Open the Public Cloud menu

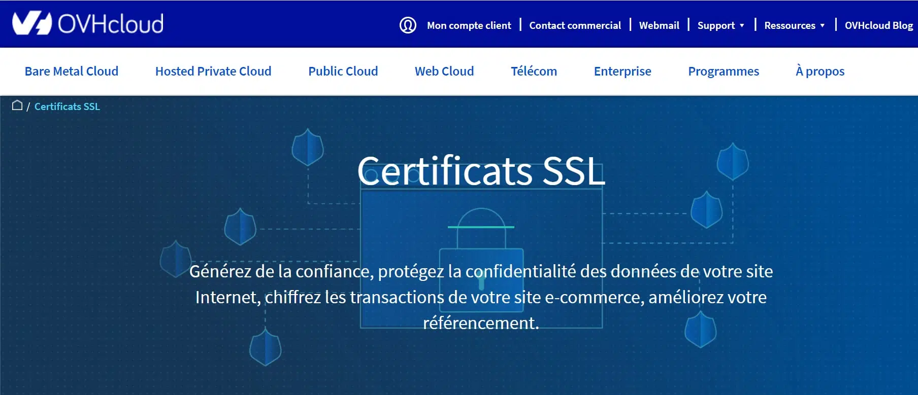click(343, 71)
